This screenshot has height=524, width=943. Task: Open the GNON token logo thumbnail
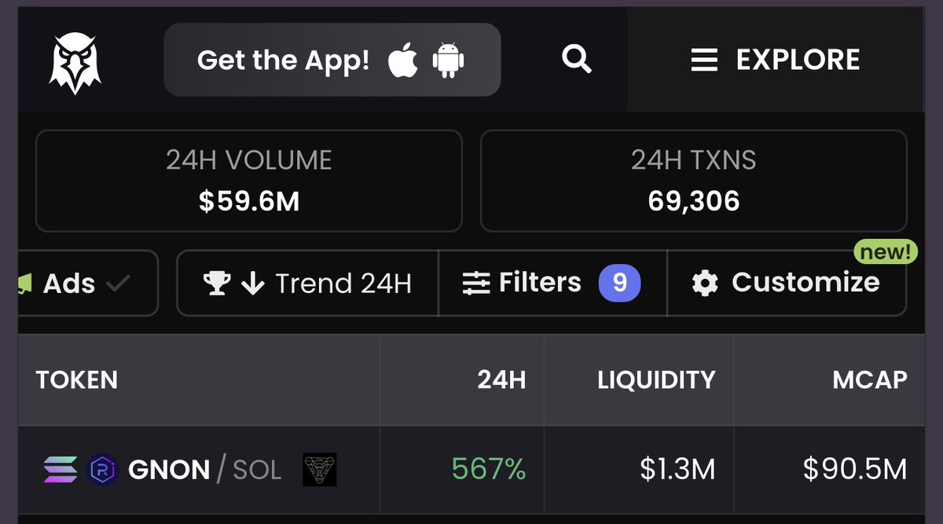click(x=320, y=469)
